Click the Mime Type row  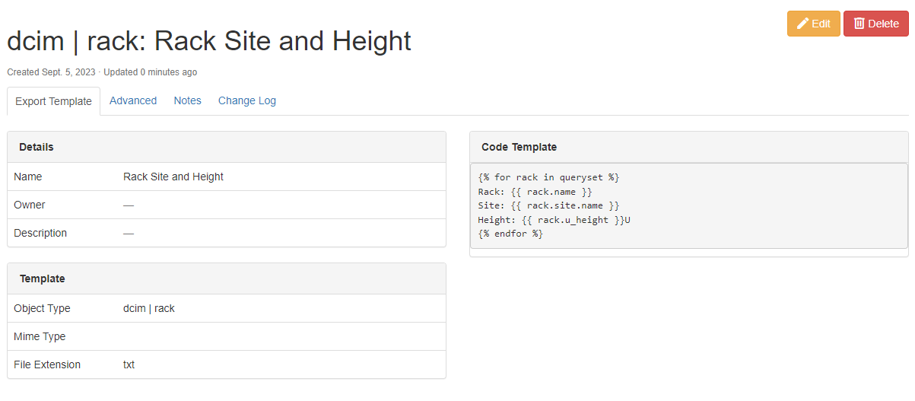[x=226, y=336]
